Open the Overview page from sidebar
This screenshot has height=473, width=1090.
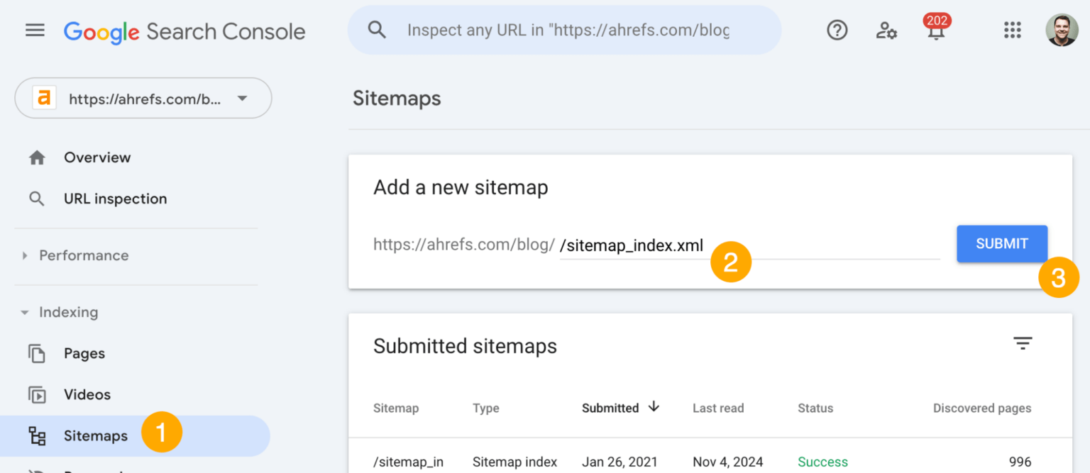97,157
